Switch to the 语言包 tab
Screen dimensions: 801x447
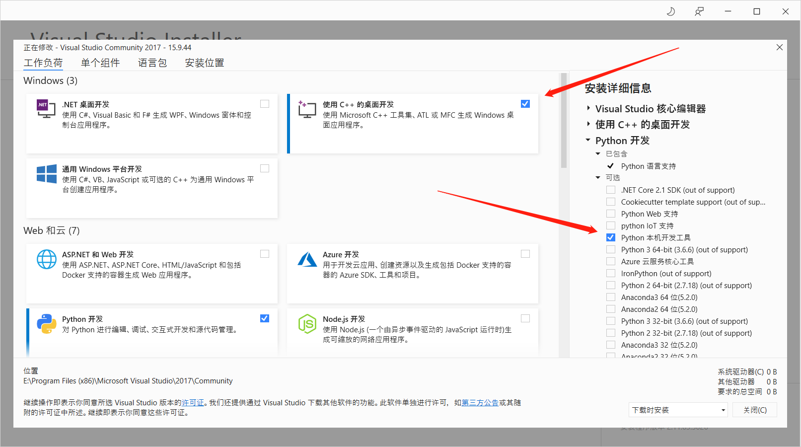pyautogui.click(x=152, y=63)
